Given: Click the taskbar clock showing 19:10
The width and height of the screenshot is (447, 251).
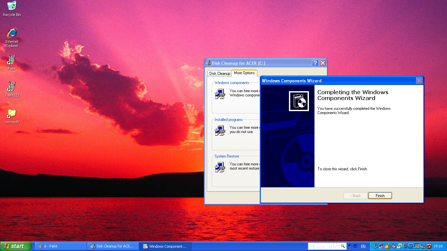Looking at the screenshot, I should click(438, 246).
